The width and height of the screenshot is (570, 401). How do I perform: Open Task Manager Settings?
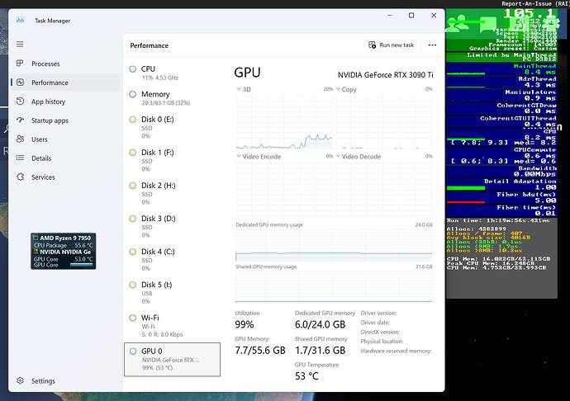click(x=43, y=381)
